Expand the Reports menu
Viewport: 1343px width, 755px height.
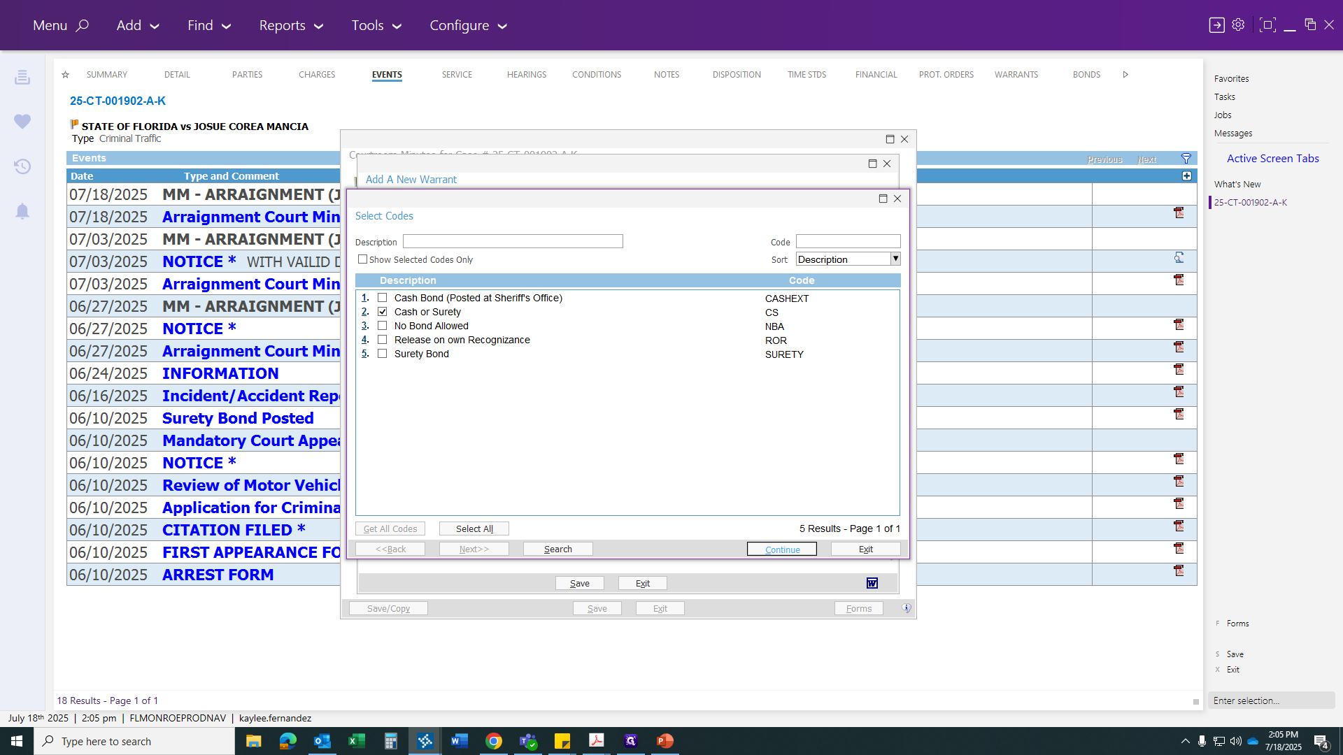pos(291,25)
